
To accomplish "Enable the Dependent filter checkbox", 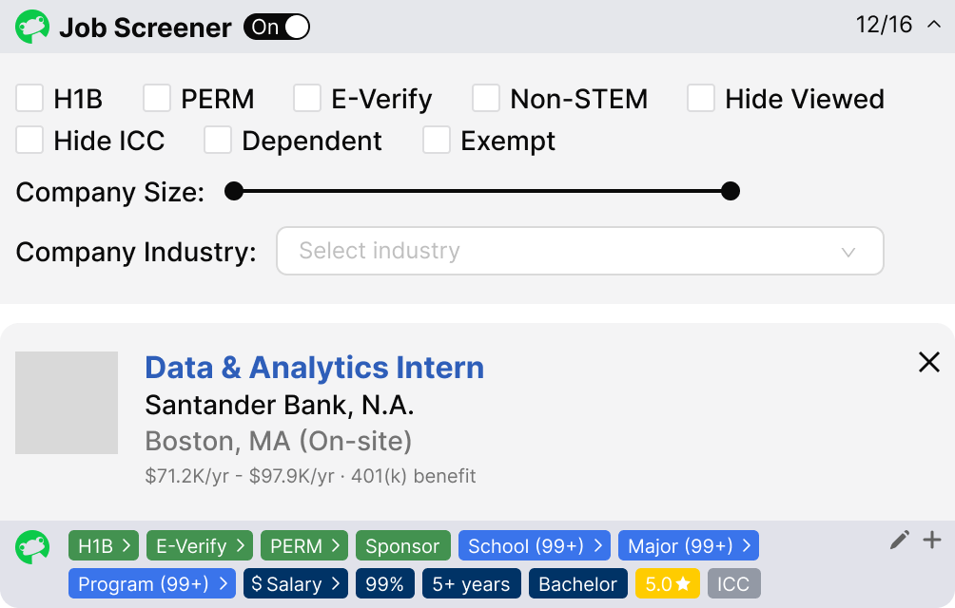I will pyautogui.click(x=218, y=140).
